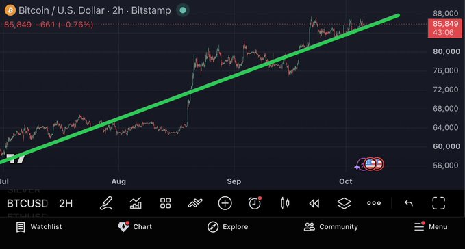Open the BTCUSD symbol selector
The height and width of the screenshot is (249, 465).
(27, 203)
